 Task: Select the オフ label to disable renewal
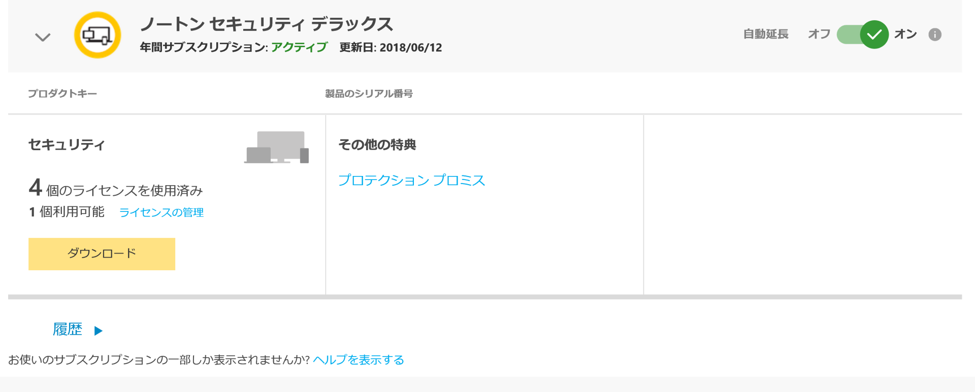pos(819,34)
